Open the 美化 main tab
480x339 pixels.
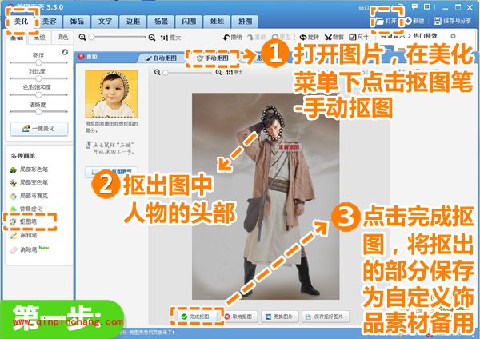[x=22, y=22]
